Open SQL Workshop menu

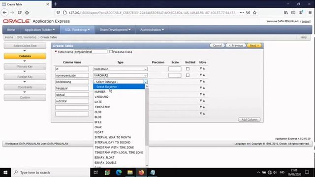click(x=77, y=29)
